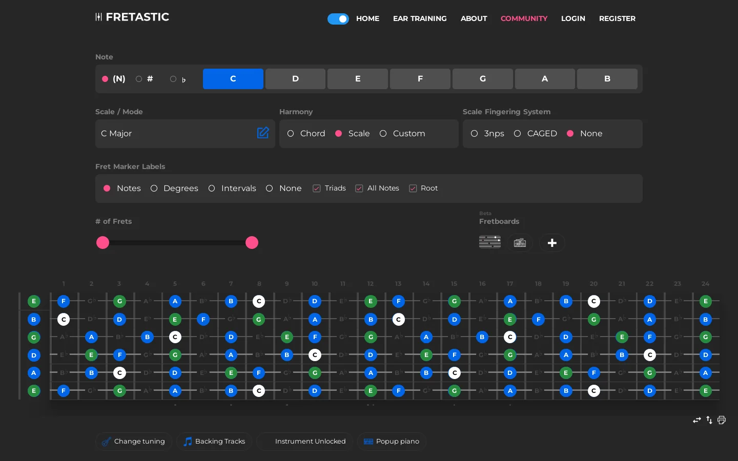Open the Scale / Mode edit icon

click(x=263, y=133)
